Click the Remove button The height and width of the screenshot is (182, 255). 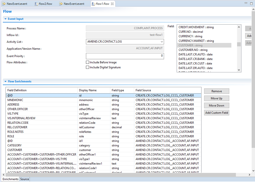pos(216,91)
